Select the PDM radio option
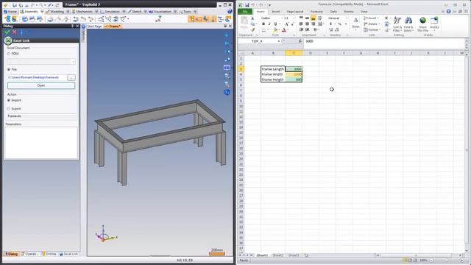The width and height of the screenshot is (471, 265). coord(9,54)
